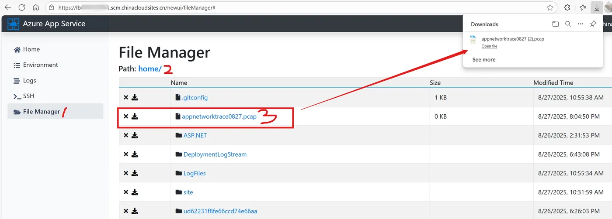Download the appnetworktrace0827.pcap file via row icon
The height and width of the screenshot is (219, 612).
pos(135,116)
